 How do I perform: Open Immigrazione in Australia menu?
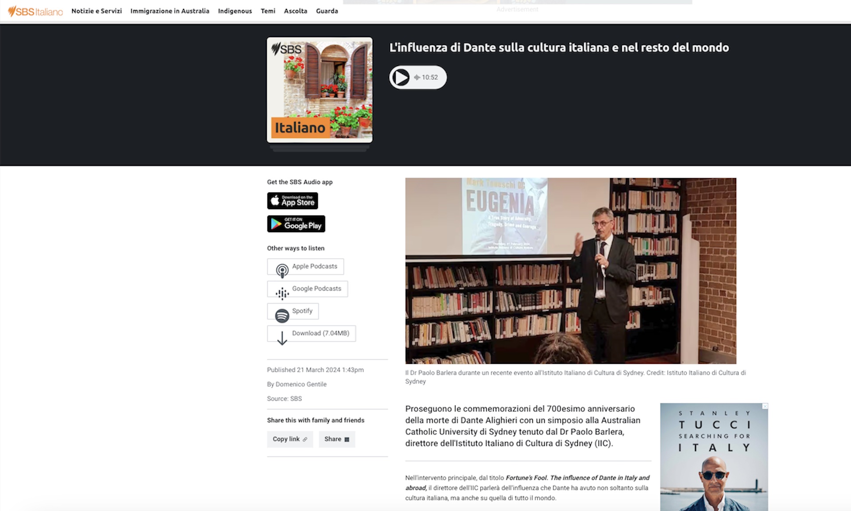170,11
